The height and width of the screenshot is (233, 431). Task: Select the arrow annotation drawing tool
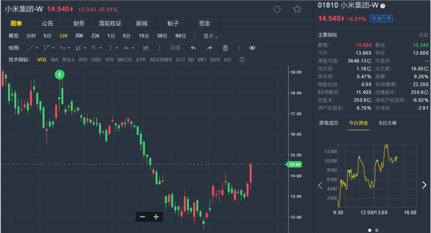pyautogui.click(x=94, y=48)
